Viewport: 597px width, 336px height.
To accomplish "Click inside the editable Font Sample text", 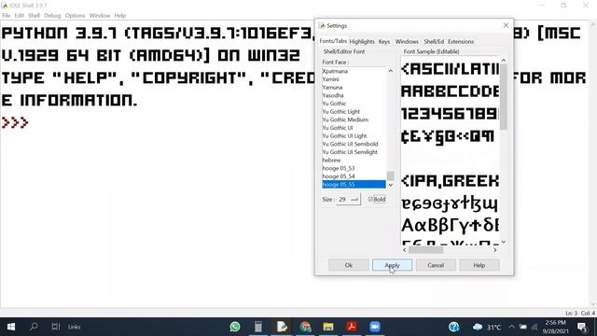I will (451, 150).
